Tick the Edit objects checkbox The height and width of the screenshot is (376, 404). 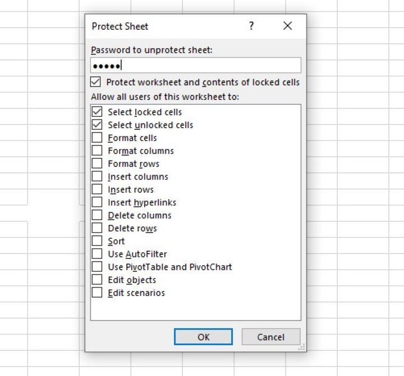[x=97, y=280]
